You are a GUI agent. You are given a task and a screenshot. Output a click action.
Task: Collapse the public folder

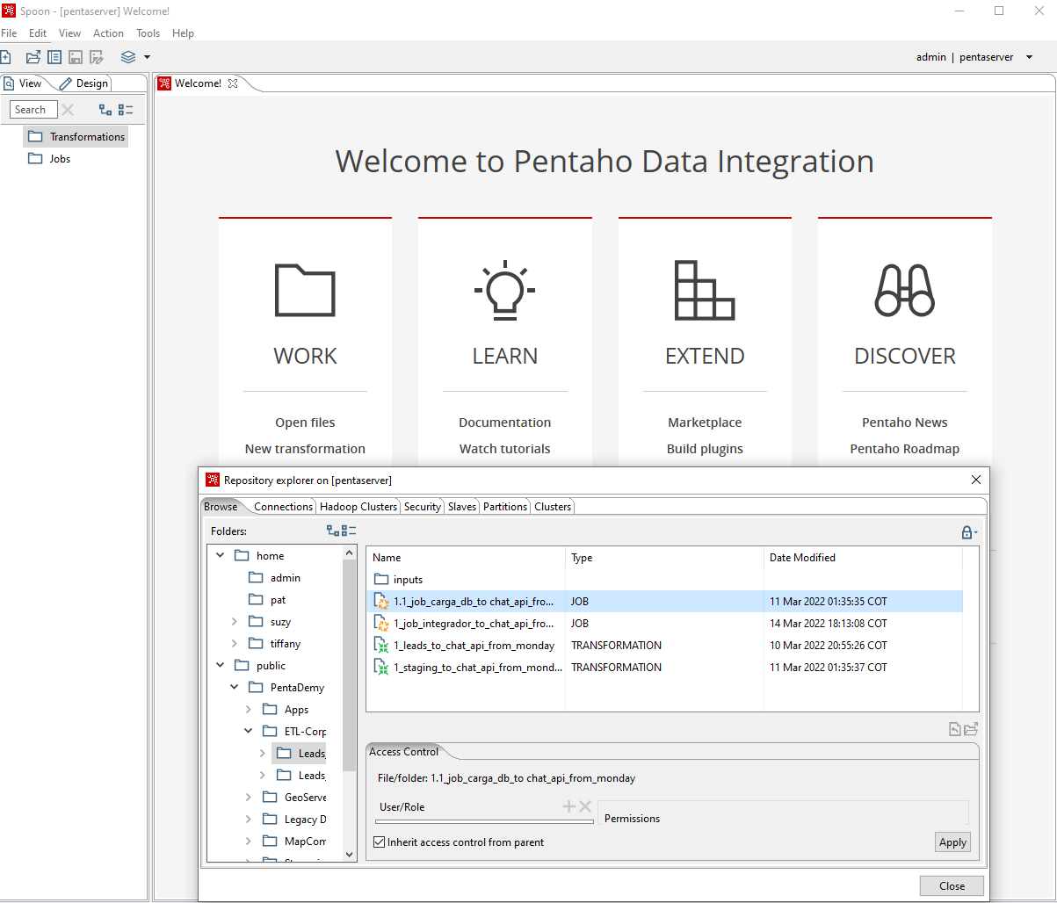[220, 666]
